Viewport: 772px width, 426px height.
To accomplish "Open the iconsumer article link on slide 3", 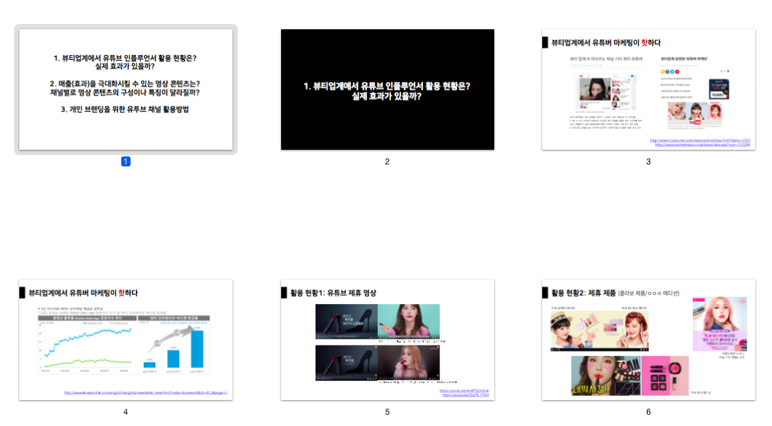I will tap(701, 140).
